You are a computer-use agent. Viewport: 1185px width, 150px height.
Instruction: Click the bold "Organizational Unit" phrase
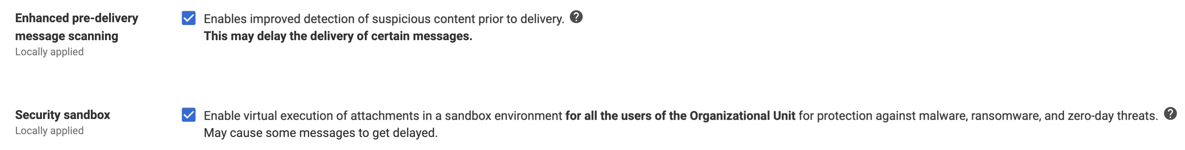click(742, 115)
